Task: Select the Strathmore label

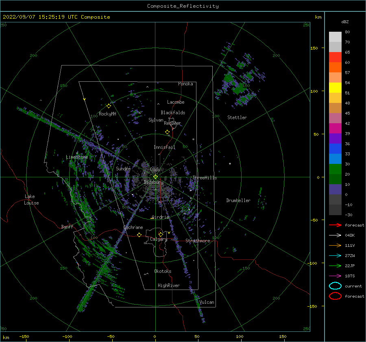Action: tap(198, 241)
